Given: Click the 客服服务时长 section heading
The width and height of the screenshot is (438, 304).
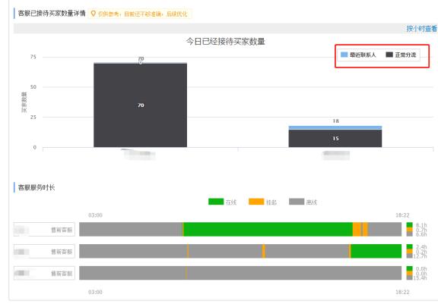Looking at the screenshot, I should (x=36, y=187).
